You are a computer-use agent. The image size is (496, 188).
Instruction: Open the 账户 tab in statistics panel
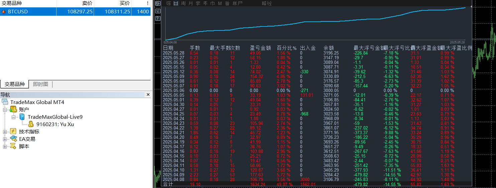pyautogui.click(x=237, y=3)
